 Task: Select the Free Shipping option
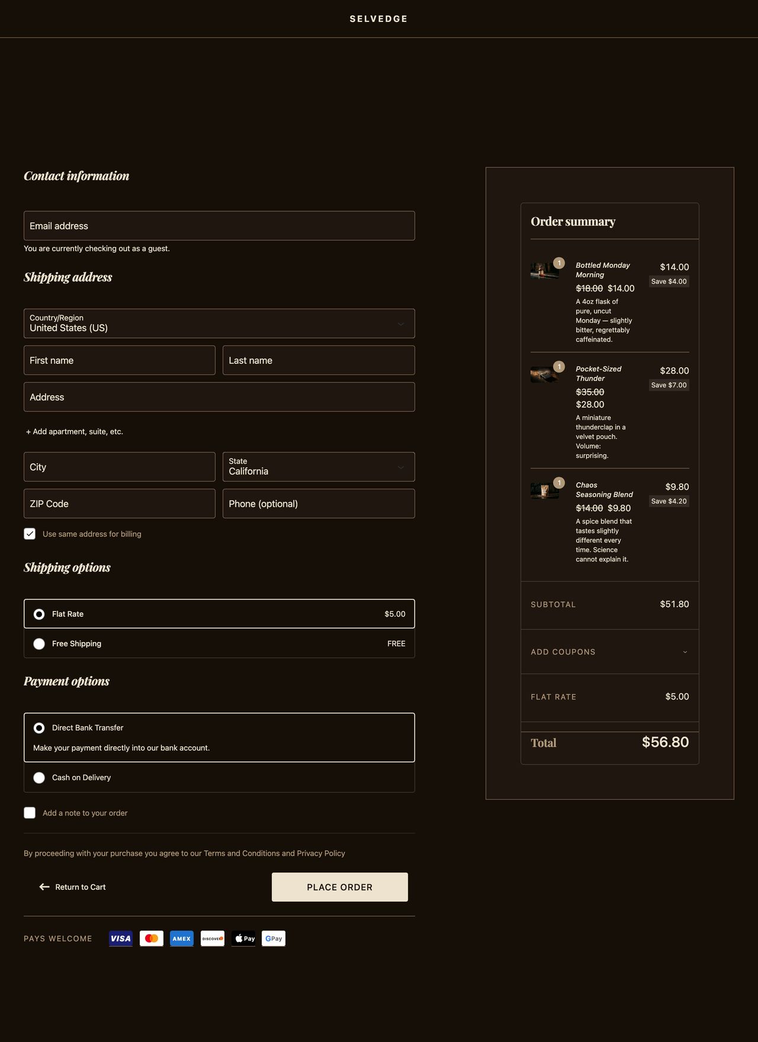pos(39,644)
